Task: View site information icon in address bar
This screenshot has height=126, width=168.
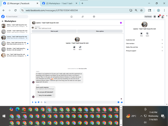Action: 23,10
